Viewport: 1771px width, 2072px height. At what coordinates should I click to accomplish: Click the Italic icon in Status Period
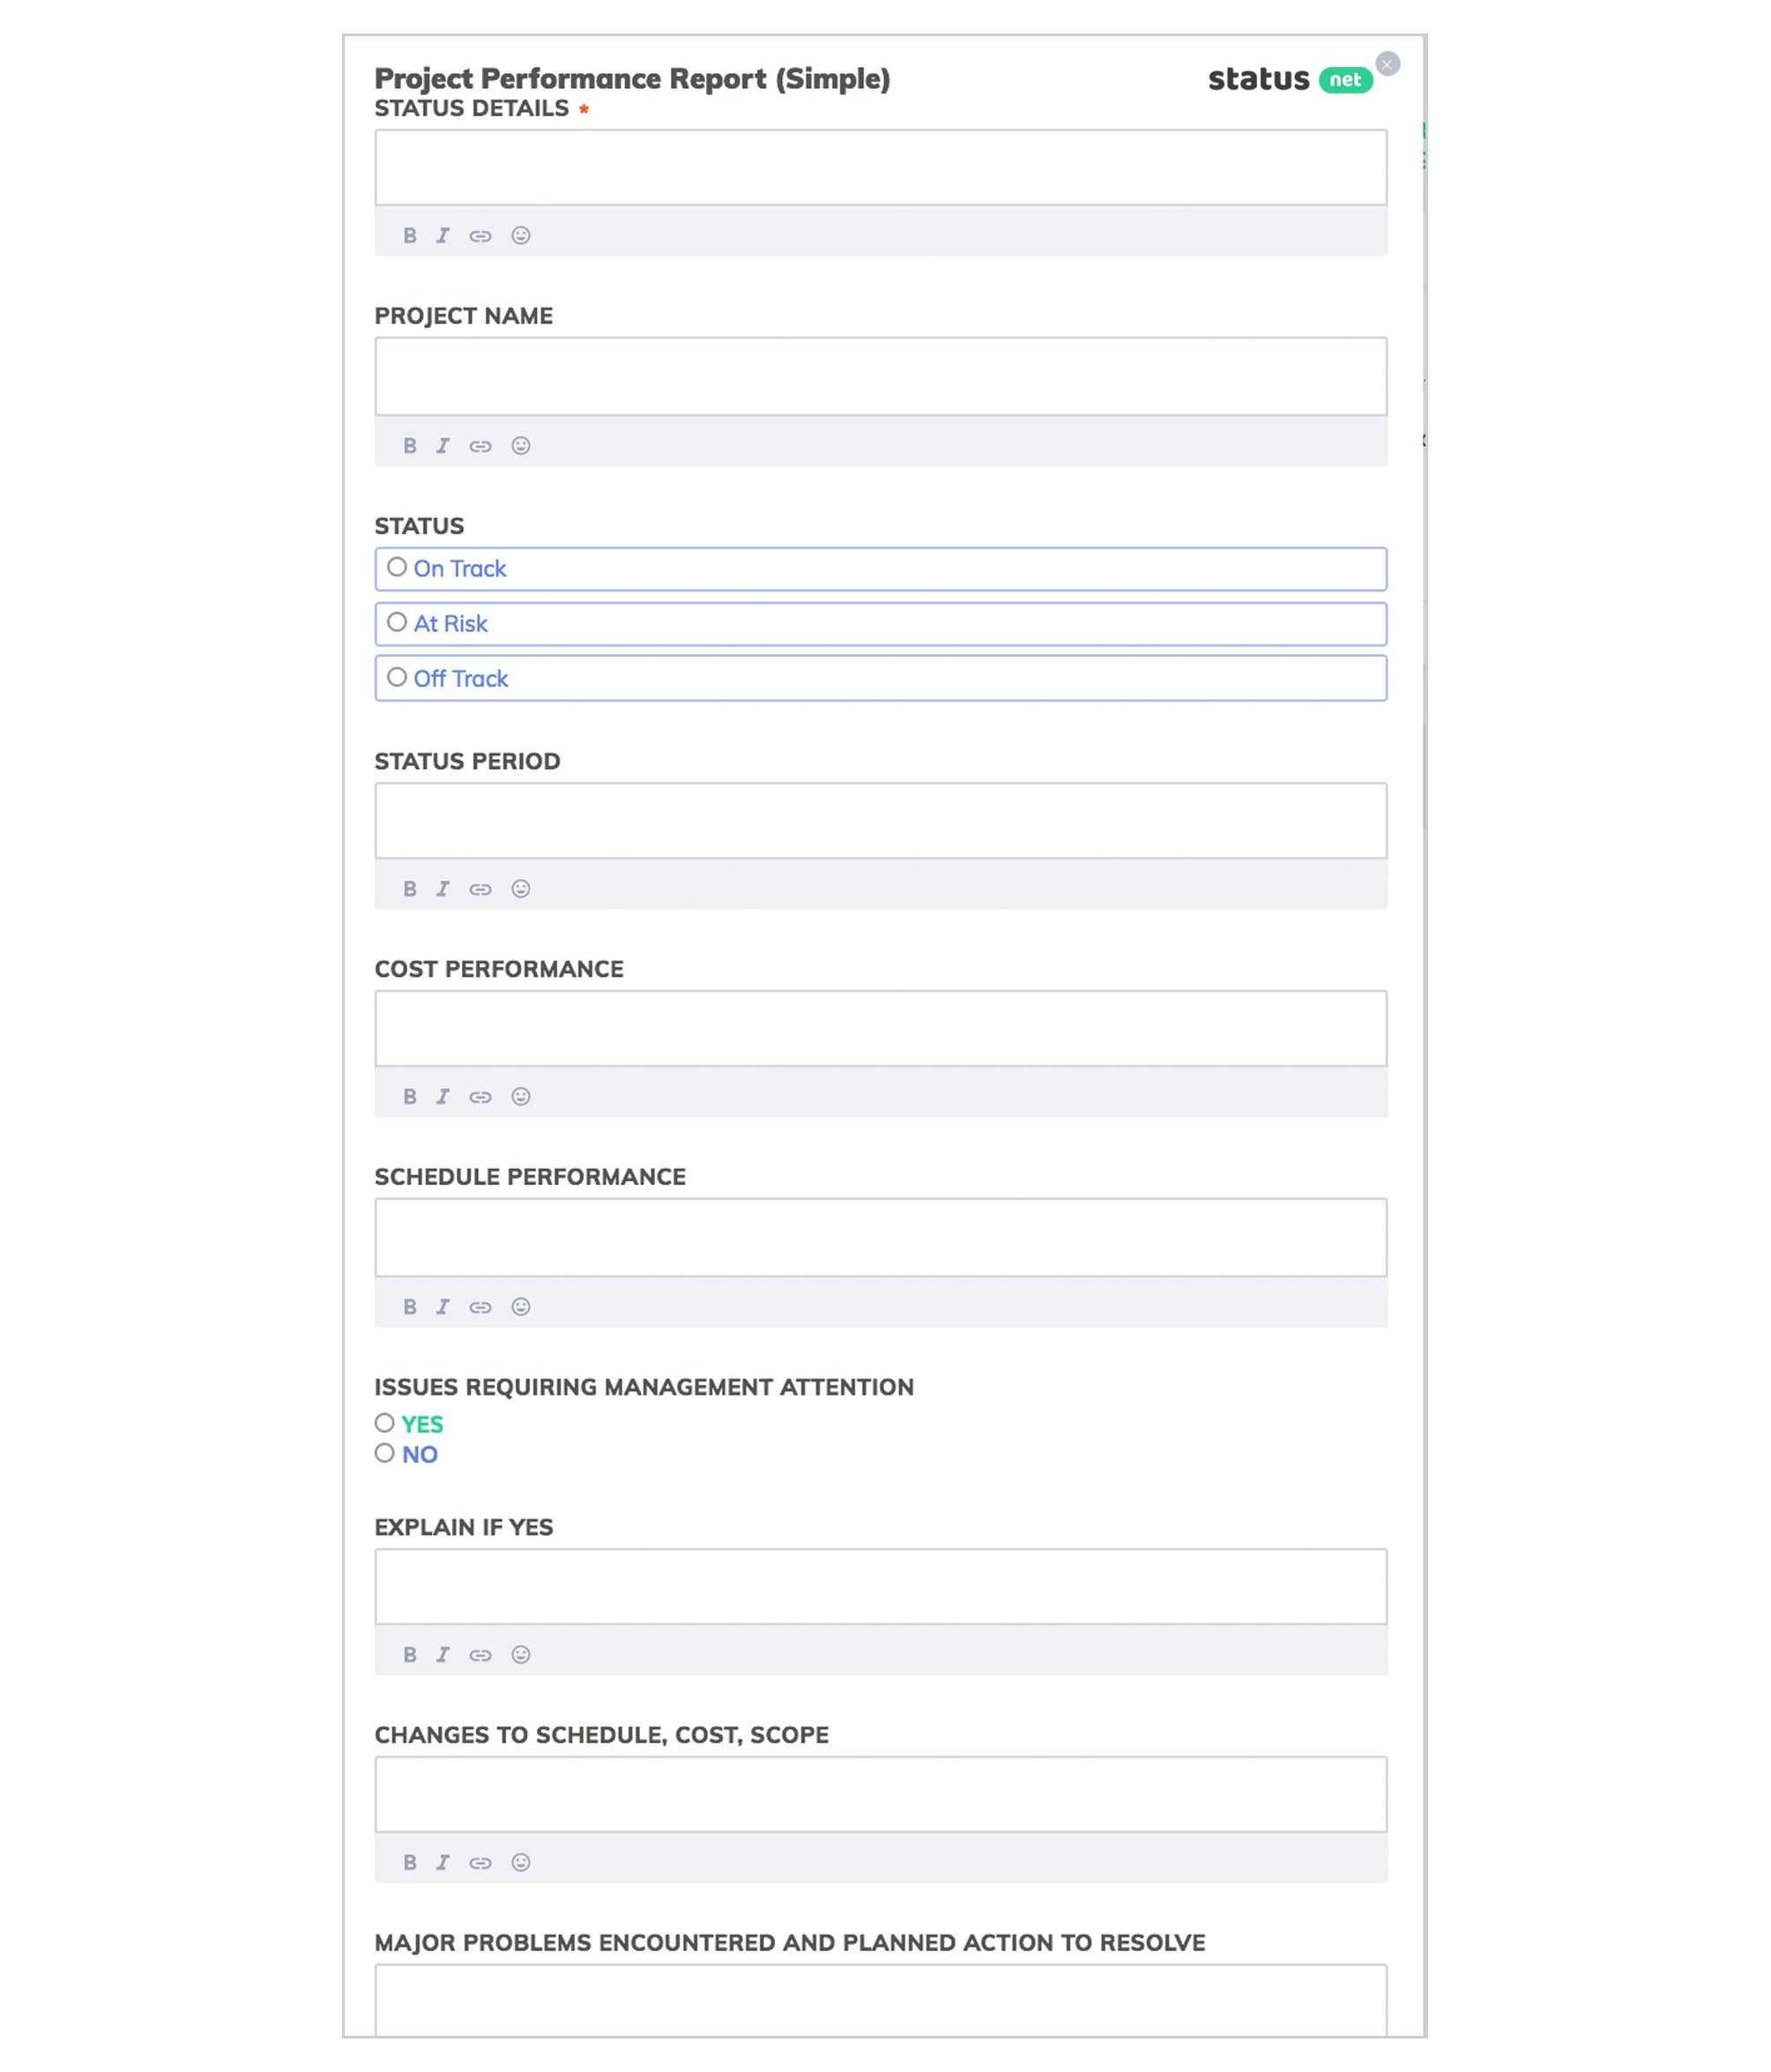(443, 888)
